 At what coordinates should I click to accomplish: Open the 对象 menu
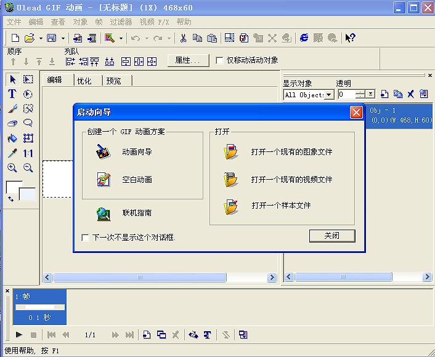pyautogui.click(x=80, y=22)
